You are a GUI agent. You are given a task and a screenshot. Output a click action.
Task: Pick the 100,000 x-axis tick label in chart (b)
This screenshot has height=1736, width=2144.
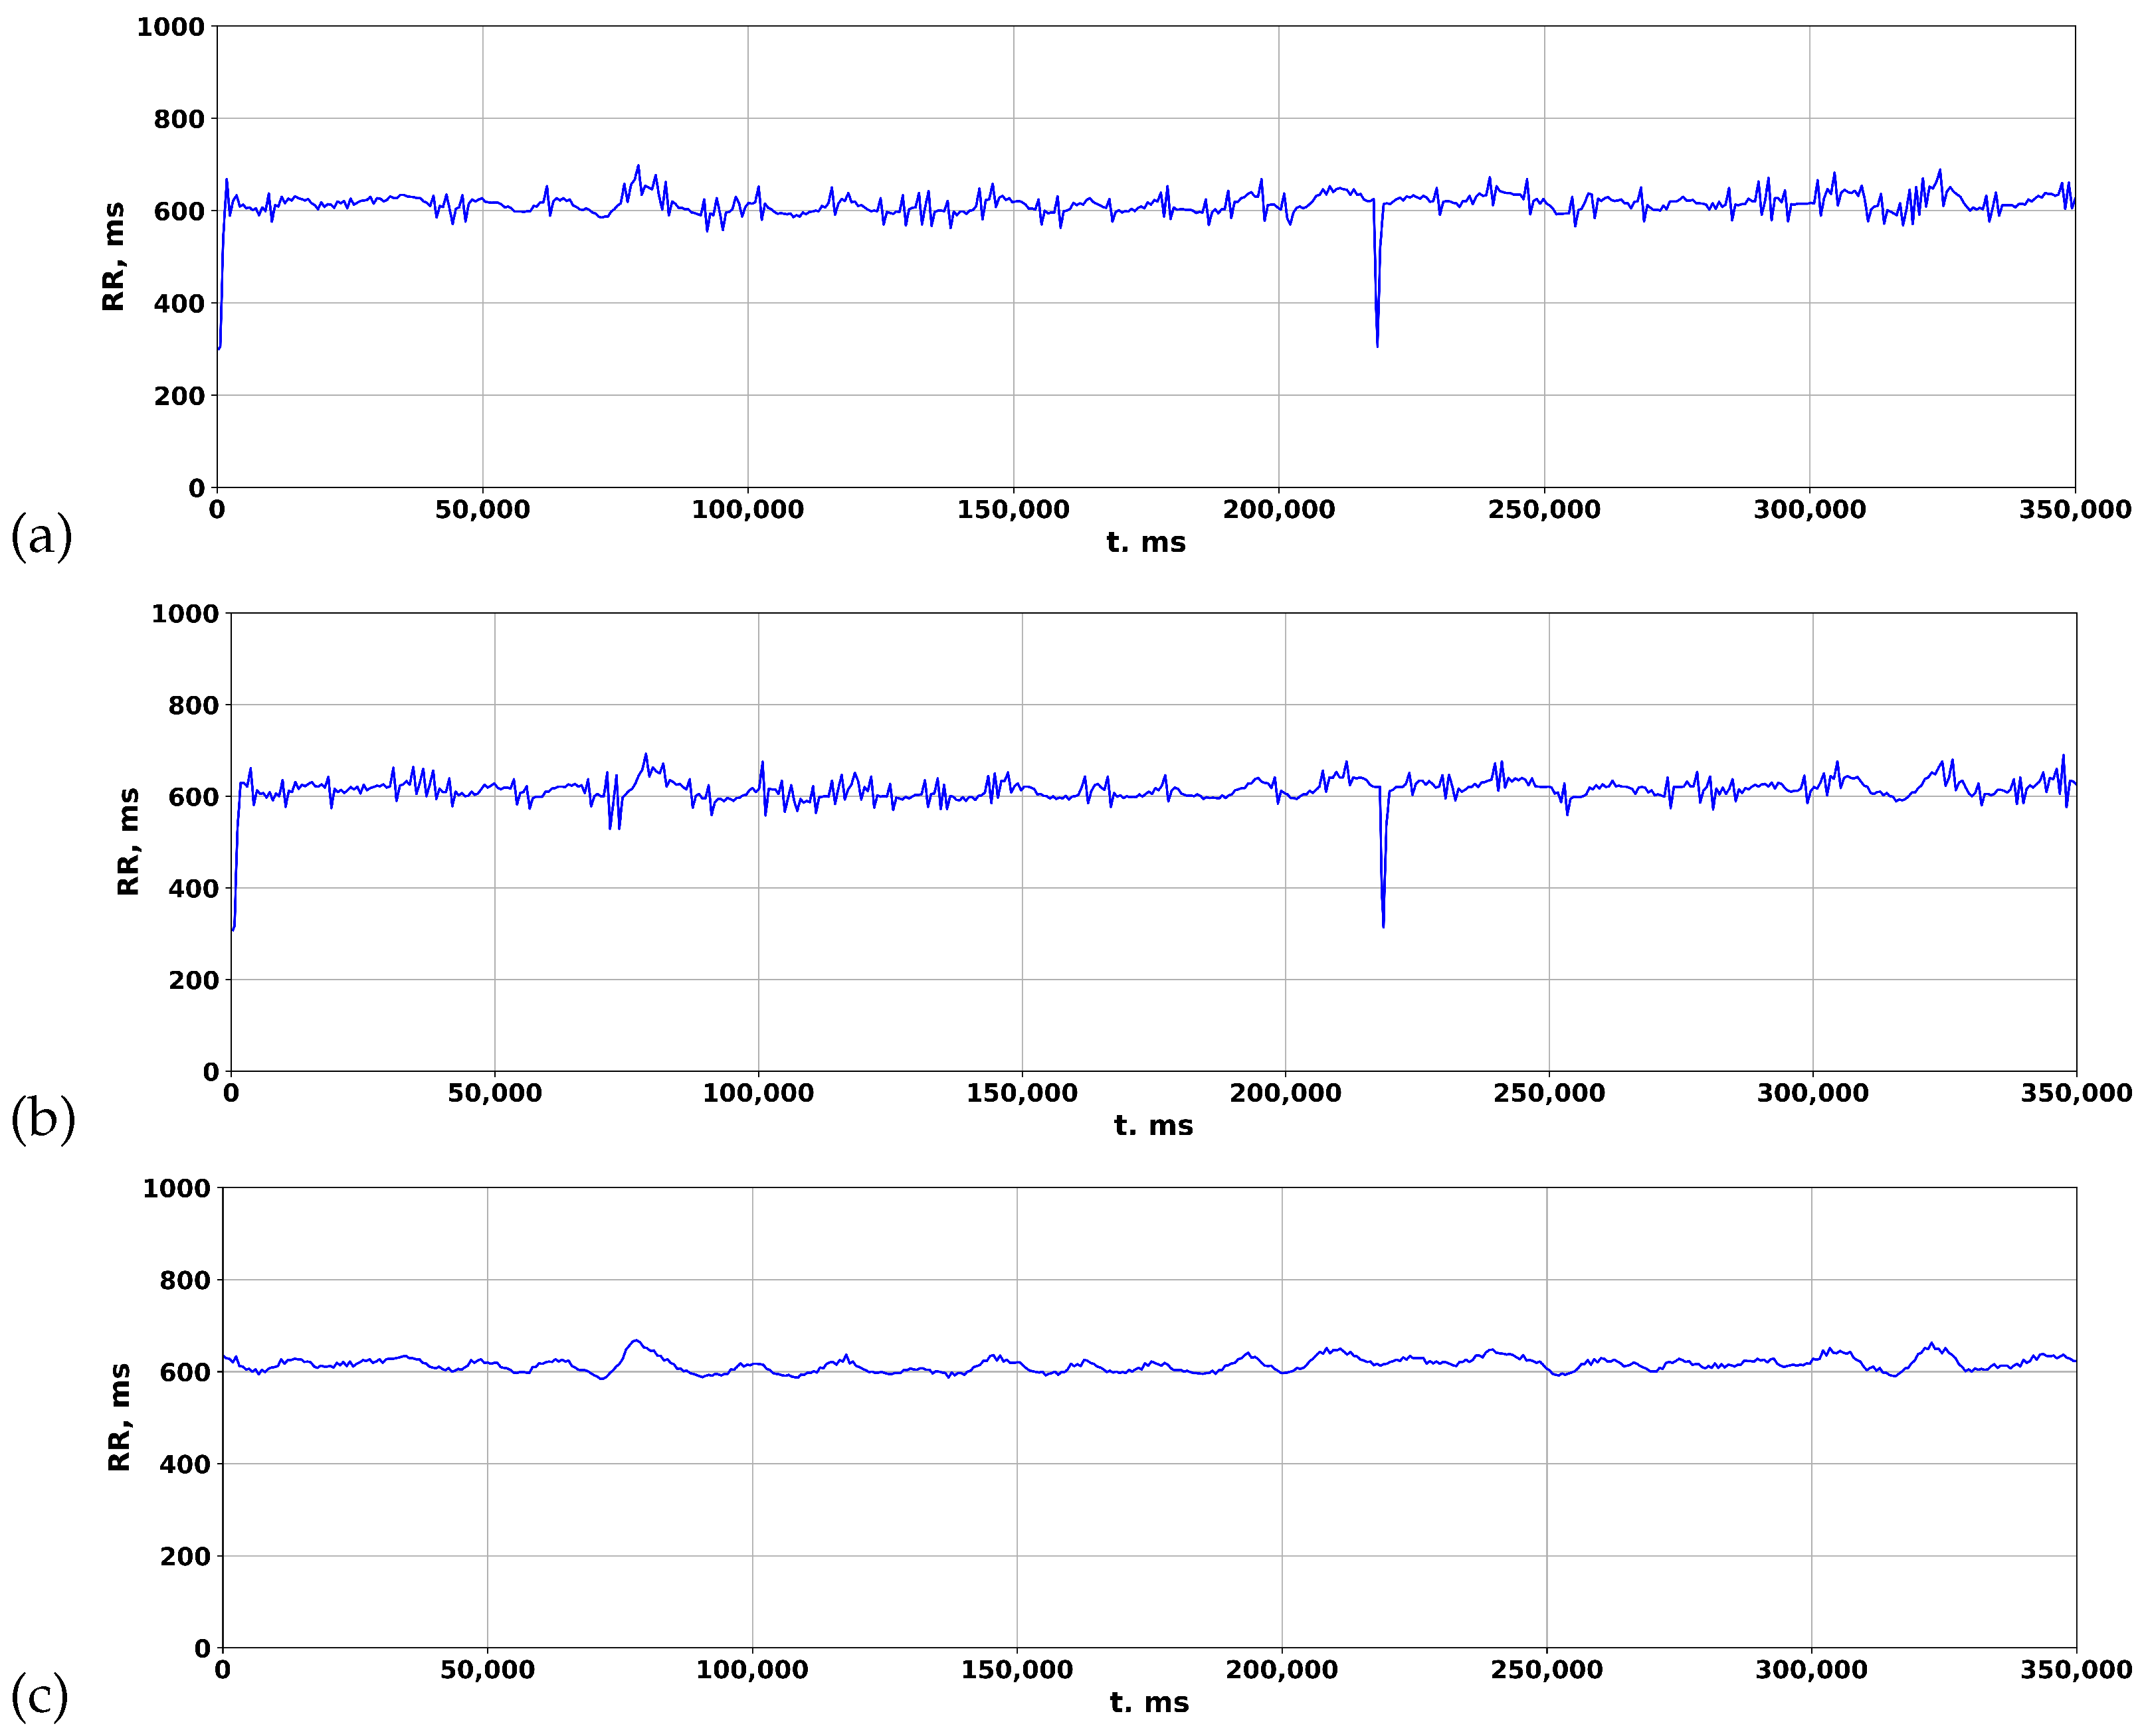click(x=758, y=1093)
